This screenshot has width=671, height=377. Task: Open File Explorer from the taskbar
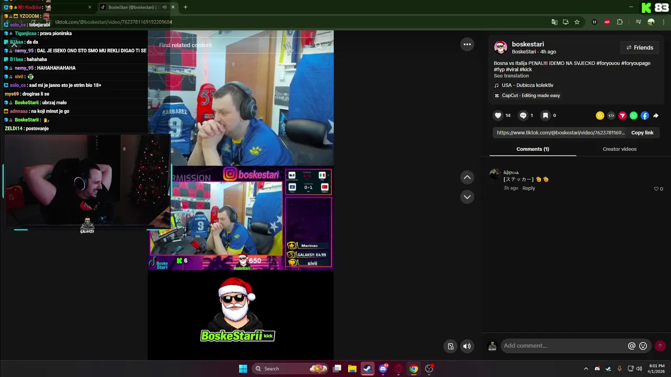pos(352,369)
